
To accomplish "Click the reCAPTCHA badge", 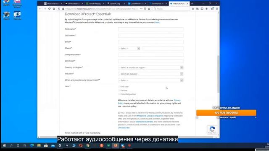I will coord(212,130).
